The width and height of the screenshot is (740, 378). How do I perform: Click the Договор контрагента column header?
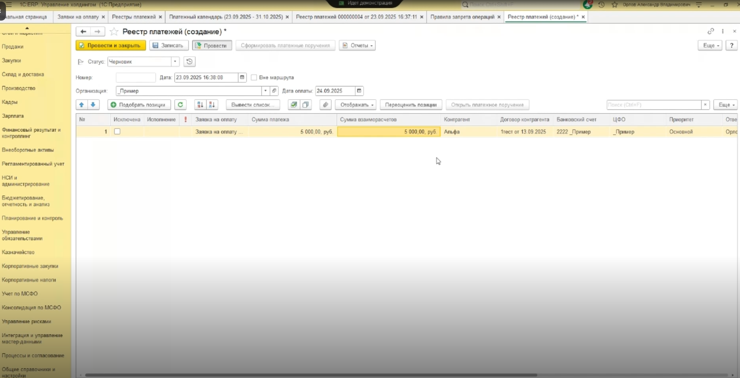coord(525,120)
